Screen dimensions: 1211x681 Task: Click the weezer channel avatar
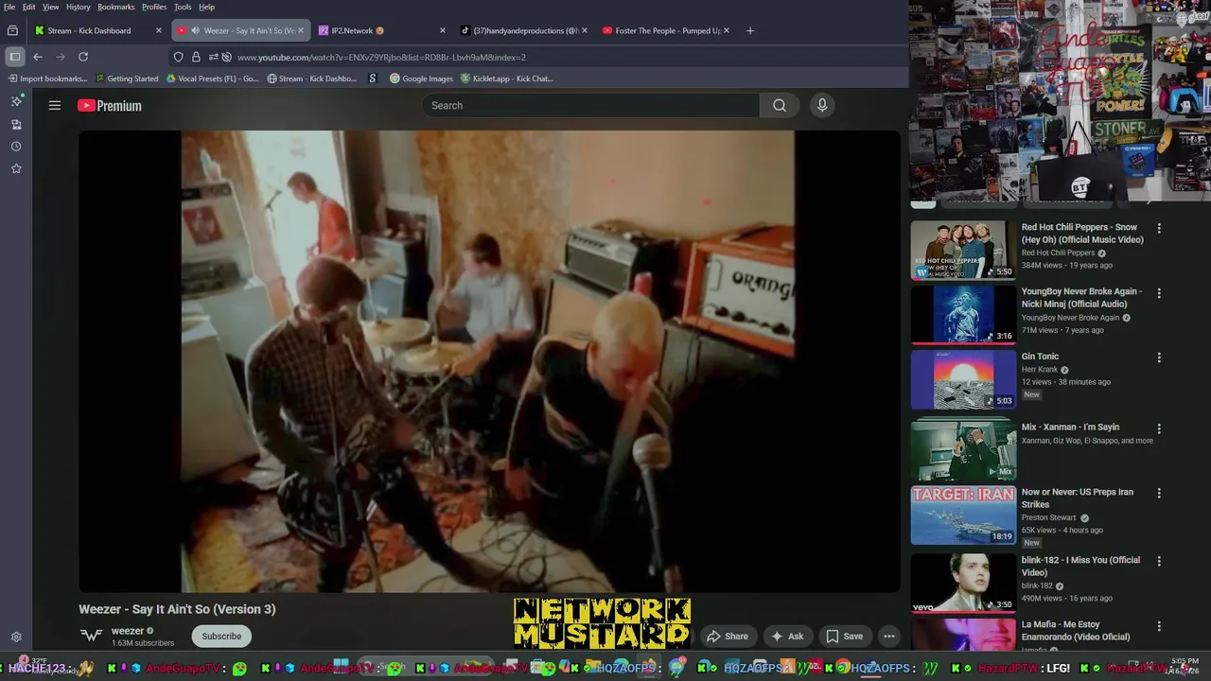[91, 636]
